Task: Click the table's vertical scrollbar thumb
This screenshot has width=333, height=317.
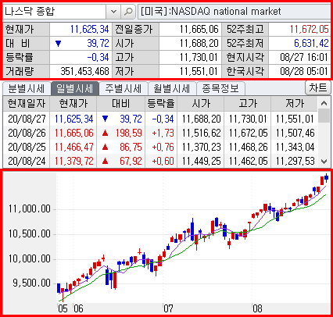Action: click(x=324, y=116)
